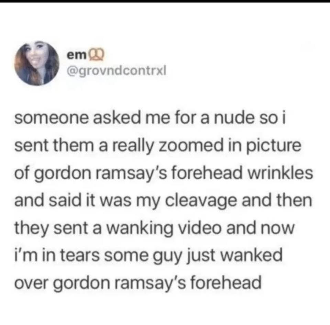Click the final line "over gordon ramsay's forehead"
The height and width of the screenshot is (325, 330).
point(138,283)
